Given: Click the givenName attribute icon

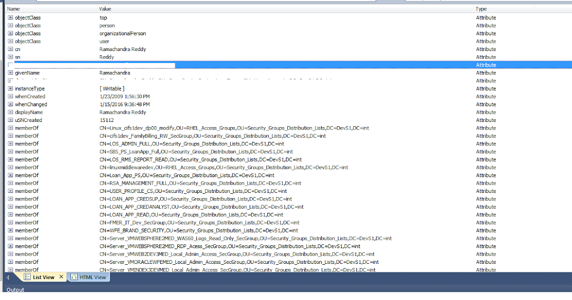Looking at the screenshot, I should point(10,73).
